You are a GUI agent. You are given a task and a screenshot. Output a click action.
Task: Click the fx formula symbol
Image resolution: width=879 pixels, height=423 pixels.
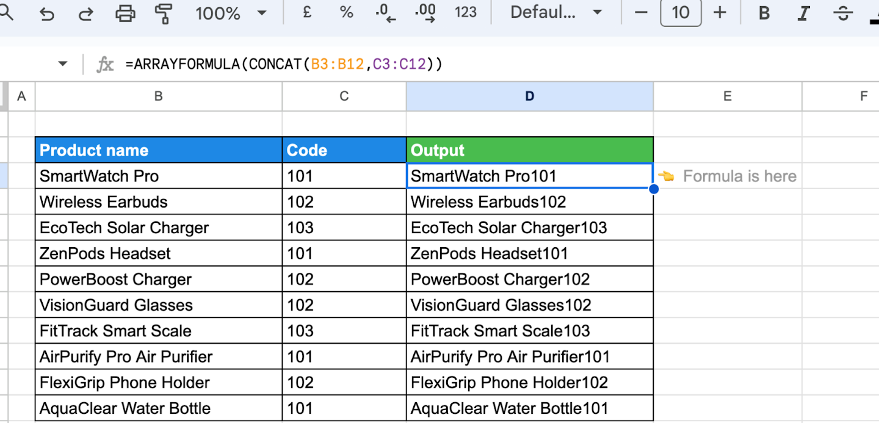click(105, 63)
